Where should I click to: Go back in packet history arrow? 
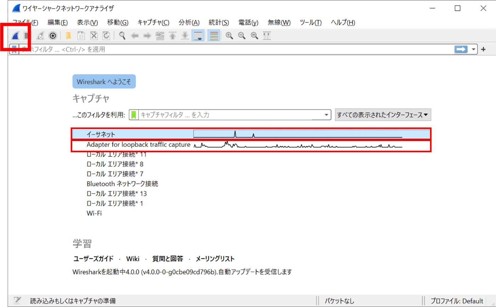point(135,35)
